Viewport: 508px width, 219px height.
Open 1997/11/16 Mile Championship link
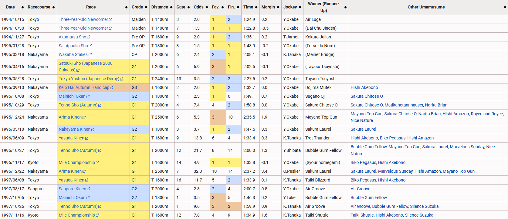pos(77,215)
